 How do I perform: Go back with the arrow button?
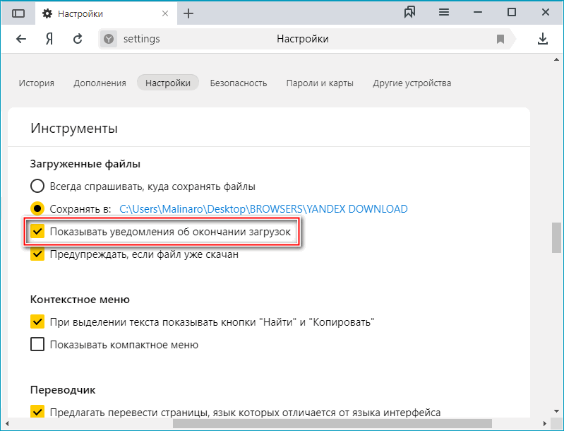pos(20,39)
